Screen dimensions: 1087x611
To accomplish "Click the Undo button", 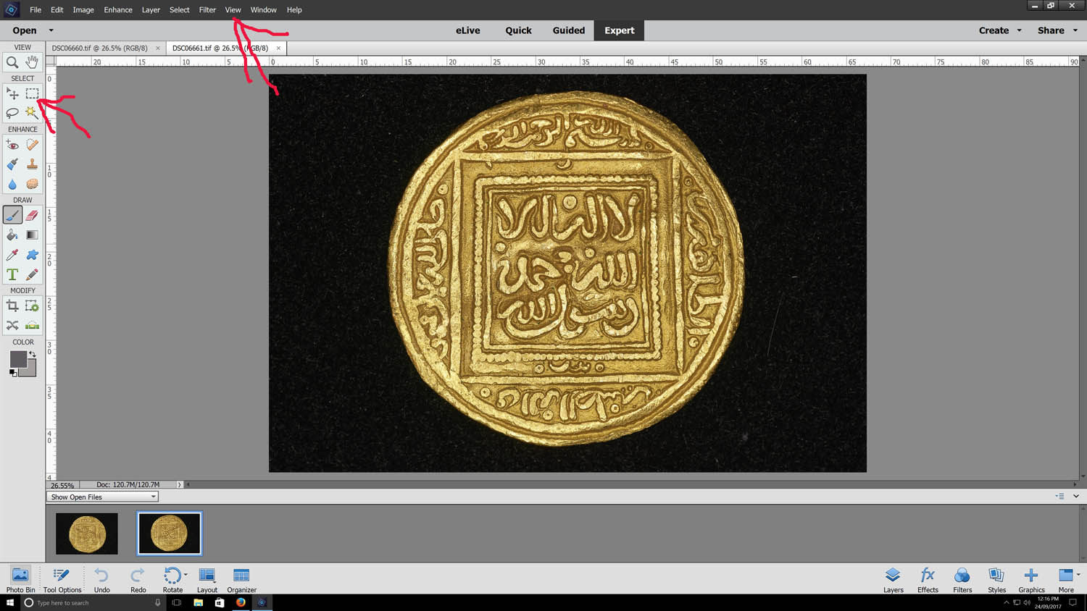I will point(101,580).
